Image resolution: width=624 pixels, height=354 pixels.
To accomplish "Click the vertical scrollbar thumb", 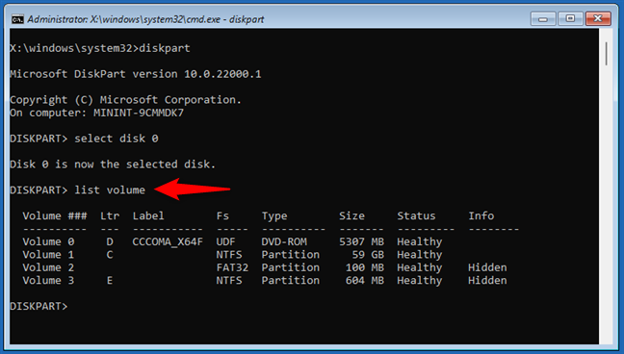I will (606, 54).
